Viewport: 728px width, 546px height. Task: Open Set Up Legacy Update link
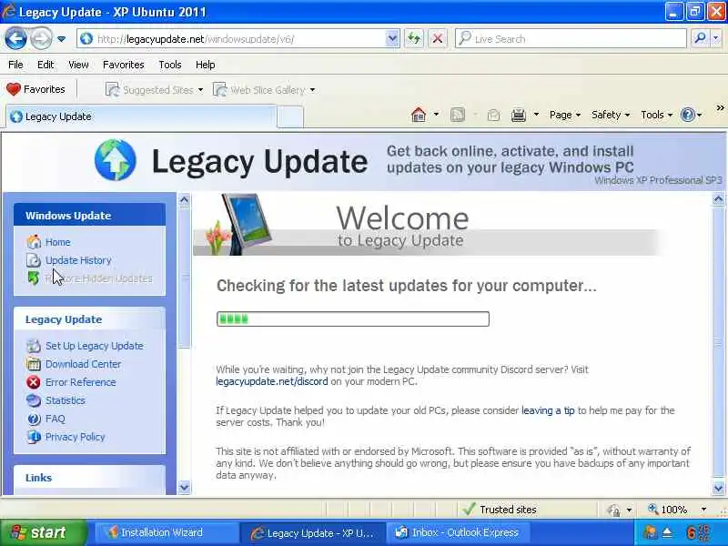tap(95, 346)
